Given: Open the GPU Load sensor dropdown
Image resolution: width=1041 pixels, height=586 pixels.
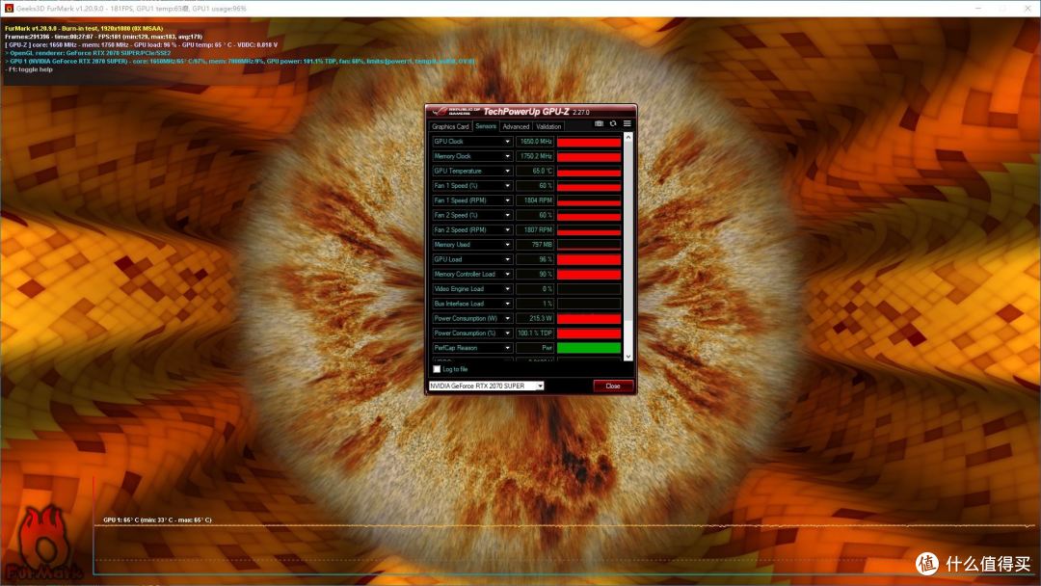Looking at the screenshot, I should point(507,259).
